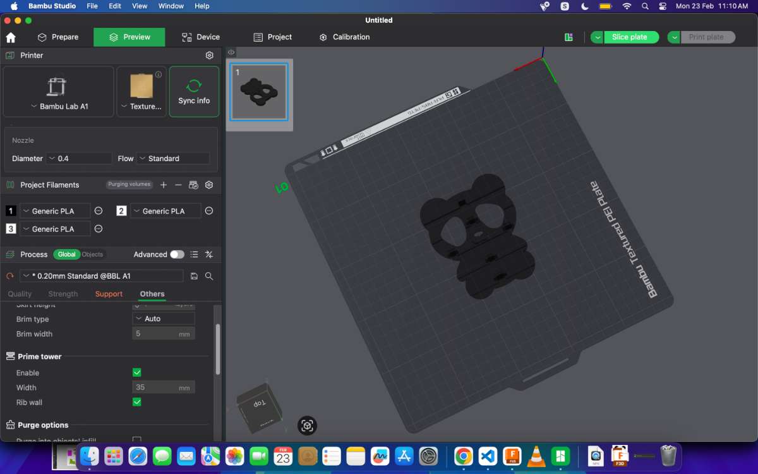This screenshot has height=474, width=758.
Task: Open the Window menu
Action: coord(171,6)
